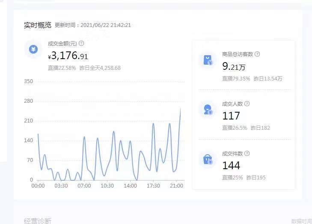312x224 pixels.
Task: Open help tooltip next to 成交金额(元)
Action: 81,43
